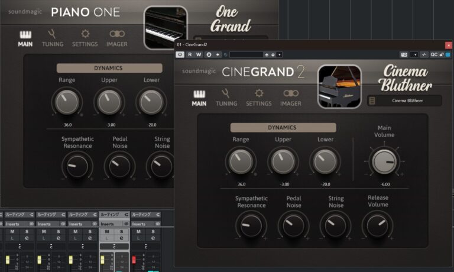Screen dimensions: 454x272
Task: Click the copy A to B arrow icon
Action: click(x=218, y=54)
